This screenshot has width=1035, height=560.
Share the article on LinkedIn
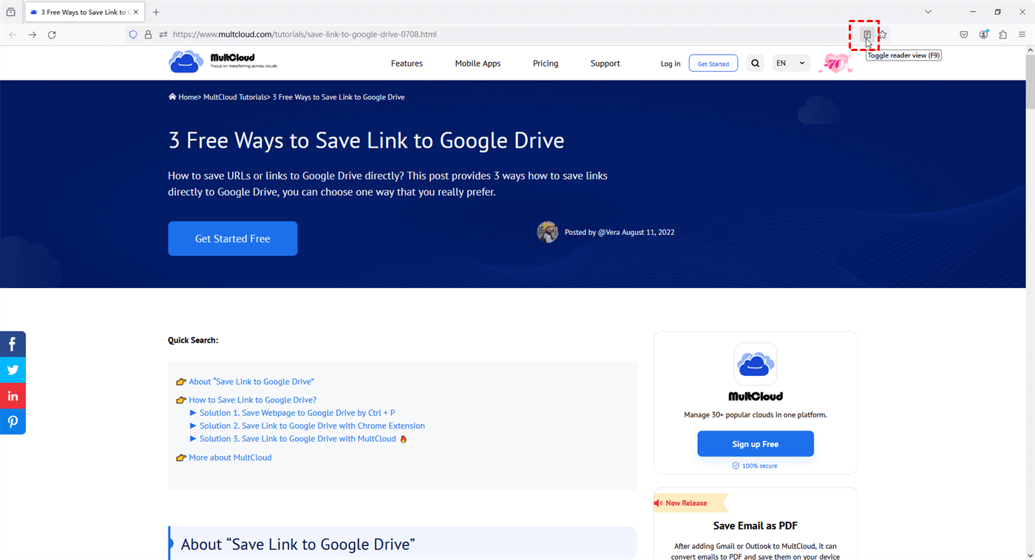pyautogui.click(x=13, y=396)
